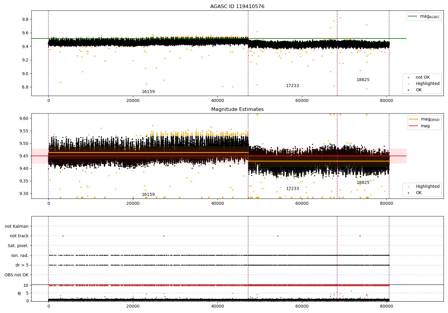Click the 16159 observation label in top plot

pyautogui.click(x=148, y=92)
